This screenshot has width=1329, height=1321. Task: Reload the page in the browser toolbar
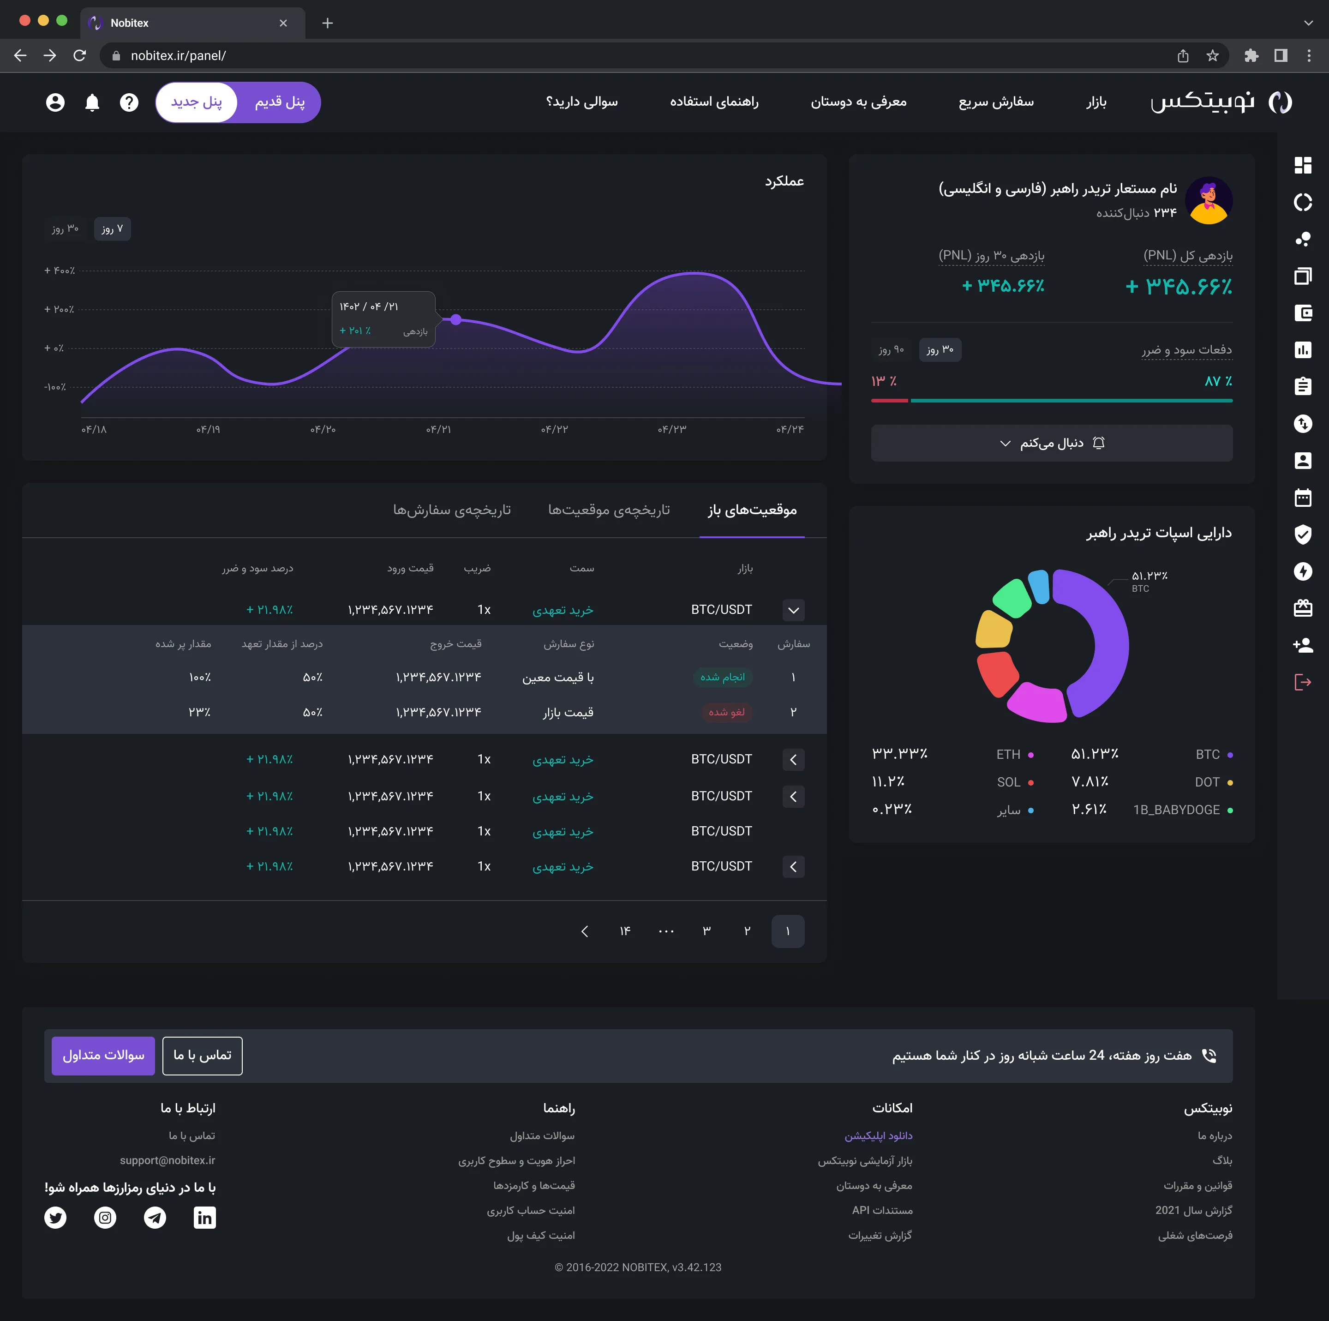pos(80,56)
